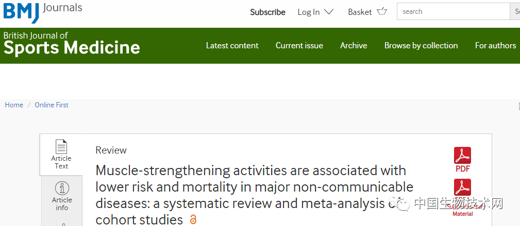Click the orange open access lock icon
520x226 pixels.
point(193,219)
